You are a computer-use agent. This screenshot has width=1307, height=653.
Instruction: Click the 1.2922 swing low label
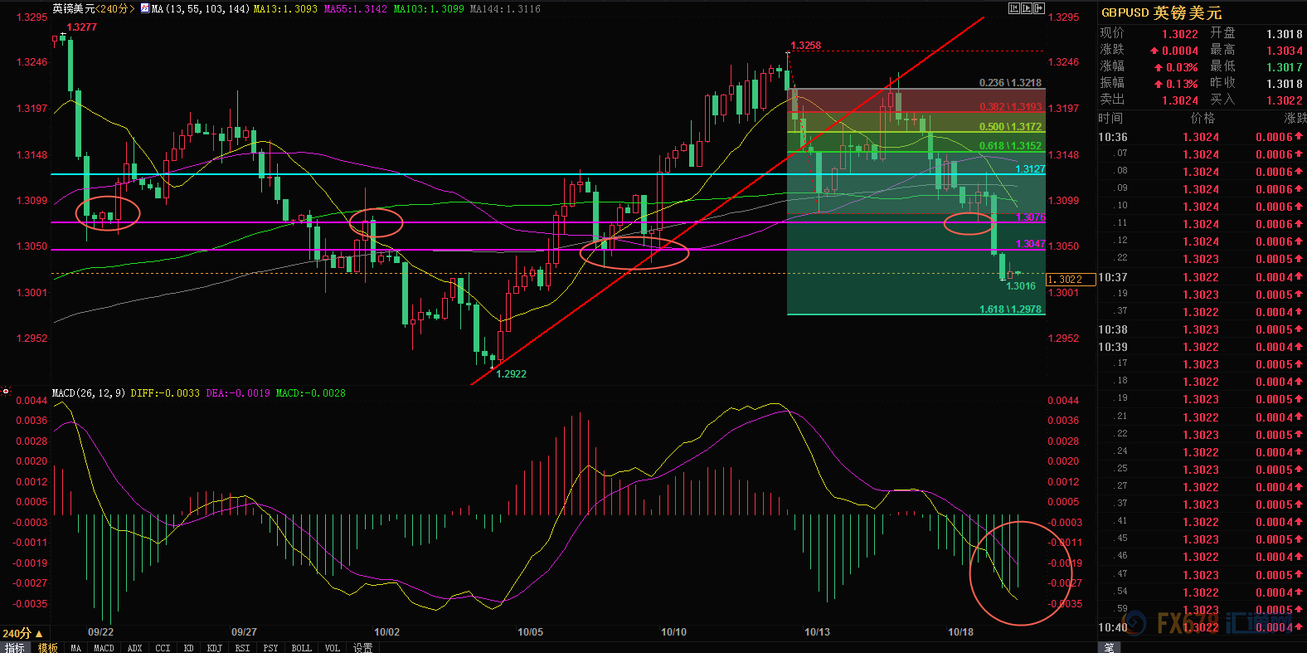pyautogui.click(x=511, y=374)
